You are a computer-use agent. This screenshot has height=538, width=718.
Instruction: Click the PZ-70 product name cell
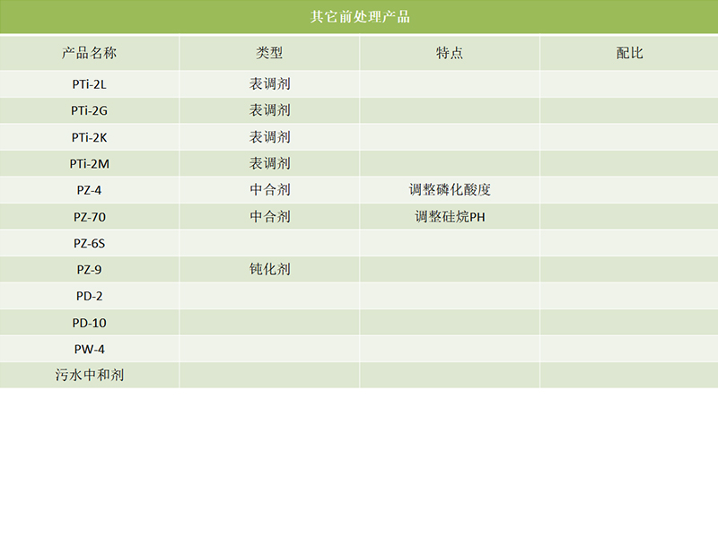(x=88, y=216)
